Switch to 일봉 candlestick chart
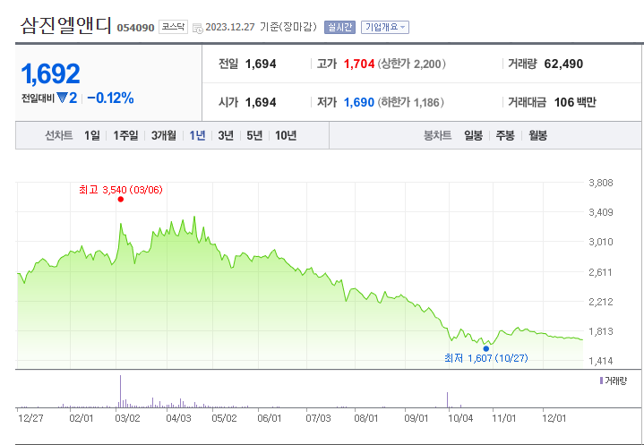Image resolution: width=644 pixels, height=445 pixels. (473, 135)
